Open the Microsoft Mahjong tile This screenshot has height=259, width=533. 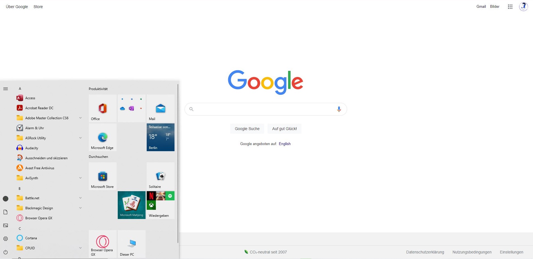click(132, 205)
